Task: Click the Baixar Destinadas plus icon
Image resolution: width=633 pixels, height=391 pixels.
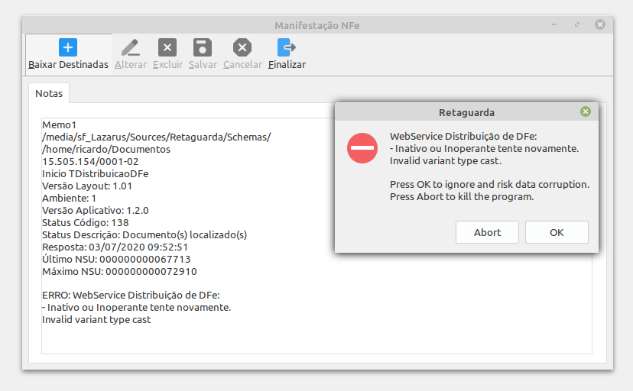Action: 68,47
